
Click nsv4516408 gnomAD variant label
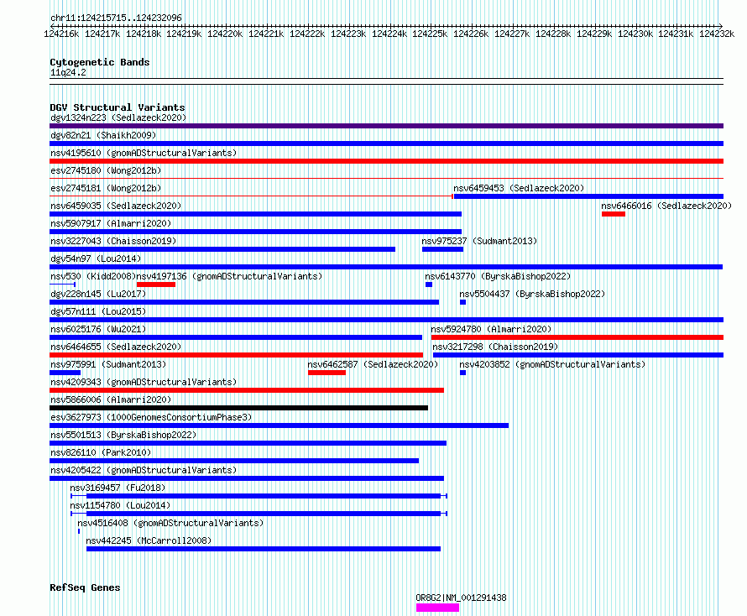tap(170, 523)
